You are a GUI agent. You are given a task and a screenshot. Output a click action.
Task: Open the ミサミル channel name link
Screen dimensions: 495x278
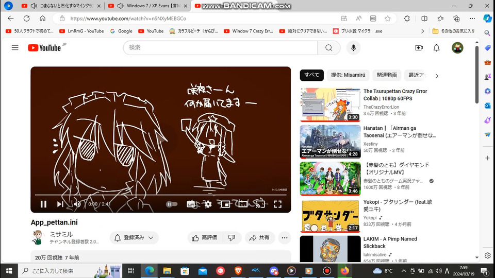tap(61, 234)
